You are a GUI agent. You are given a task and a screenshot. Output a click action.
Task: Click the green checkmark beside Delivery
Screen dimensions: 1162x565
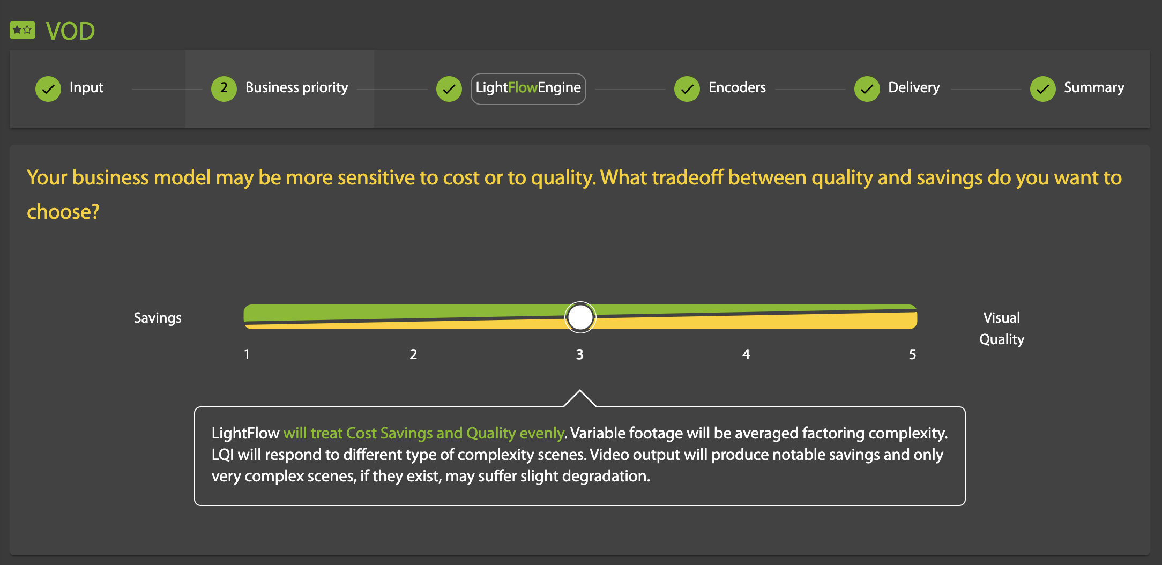tap(867, 88)
